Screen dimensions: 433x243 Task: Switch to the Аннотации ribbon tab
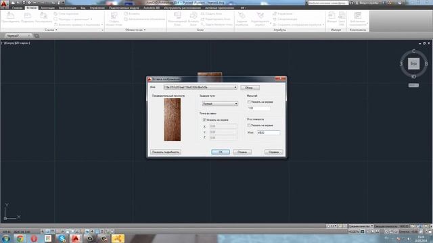click(x=47, y=8)
